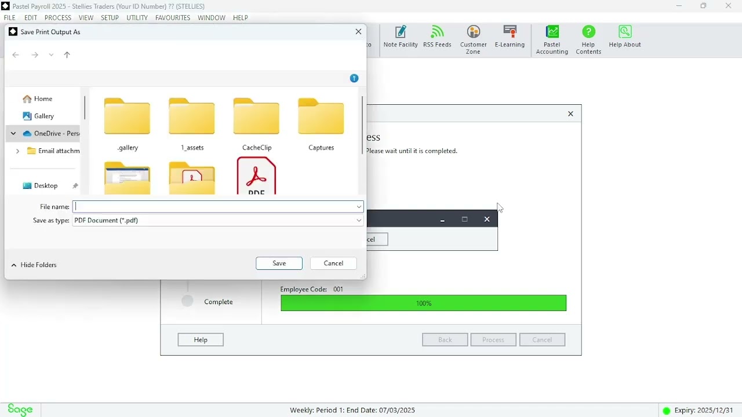This screenshot has width=742, height=417.
Task: Click the blue help icon in save dialog
Action: tap(354, 78)
